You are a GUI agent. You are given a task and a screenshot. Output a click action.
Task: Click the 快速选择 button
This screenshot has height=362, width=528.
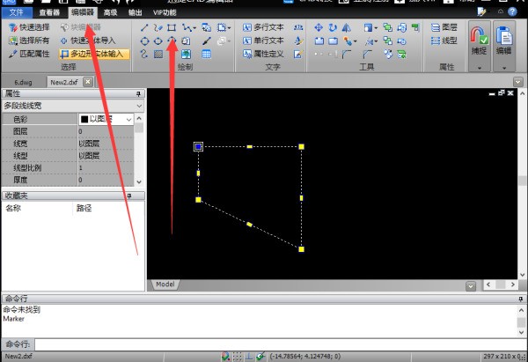tap(29, 27)
